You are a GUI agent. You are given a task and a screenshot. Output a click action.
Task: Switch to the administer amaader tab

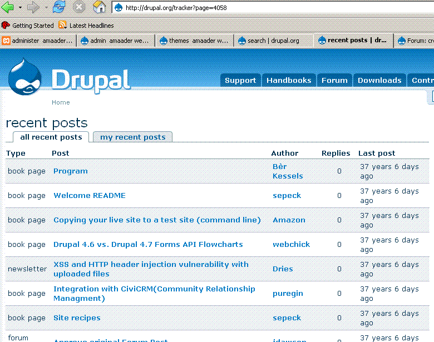pos(38,41)
